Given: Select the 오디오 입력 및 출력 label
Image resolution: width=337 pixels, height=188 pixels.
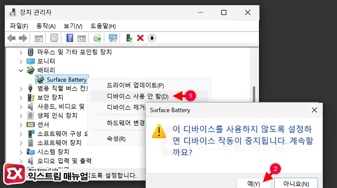Looking at the screenshot, I should [x=64, y=161].
